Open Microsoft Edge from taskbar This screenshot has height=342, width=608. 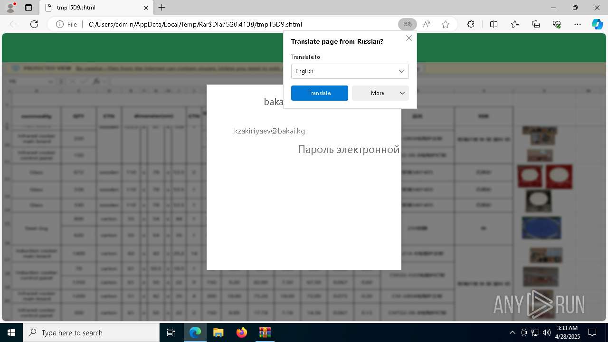[195, 332]
